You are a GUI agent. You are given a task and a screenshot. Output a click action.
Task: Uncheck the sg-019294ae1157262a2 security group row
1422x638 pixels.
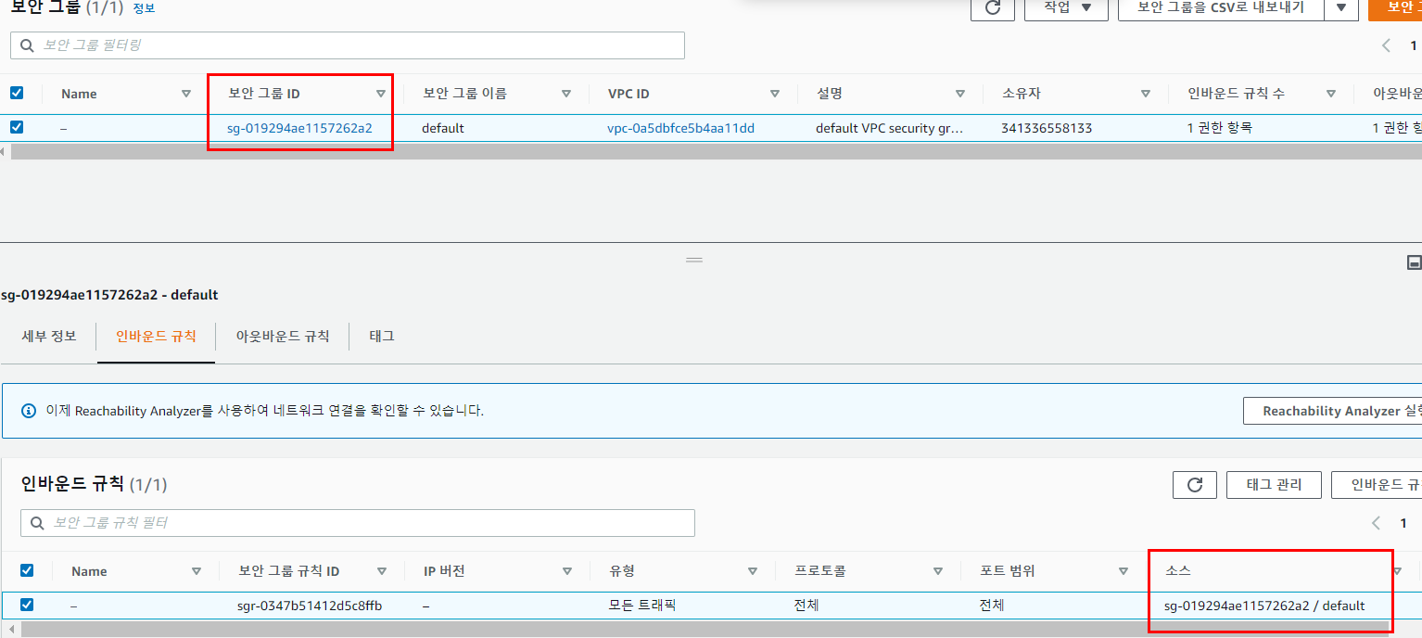[x=17, y=127]
